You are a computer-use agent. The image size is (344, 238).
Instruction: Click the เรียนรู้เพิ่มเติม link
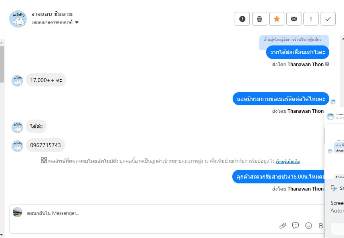288,161
